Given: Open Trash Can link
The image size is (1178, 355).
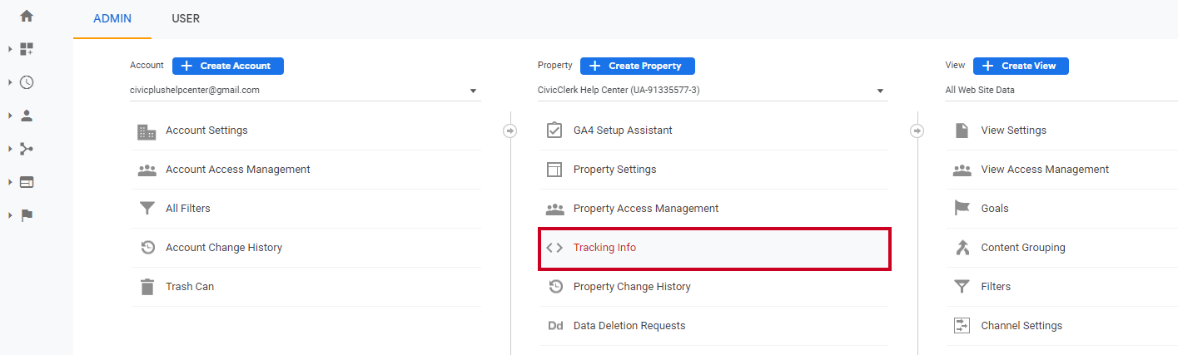Looking at the screenshot, I should pyautogui.click(x=190, y=287).
